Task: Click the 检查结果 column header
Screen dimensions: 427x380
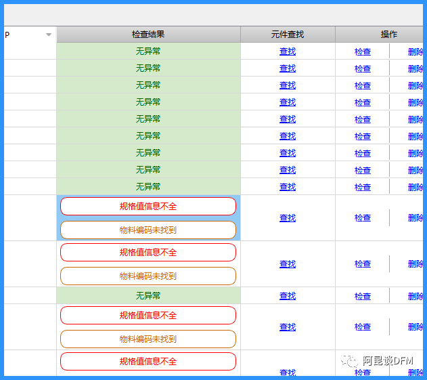Action: tap(148, 35)
